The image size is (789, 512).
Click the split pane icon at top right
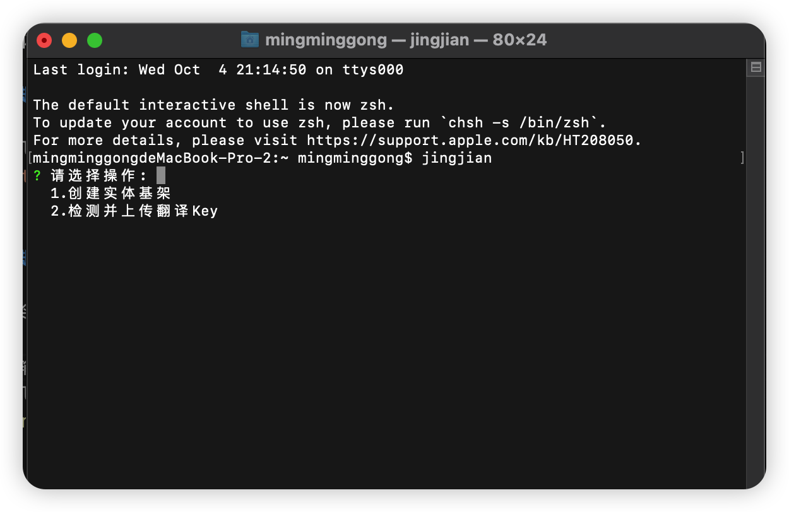[x=755, y=67]
